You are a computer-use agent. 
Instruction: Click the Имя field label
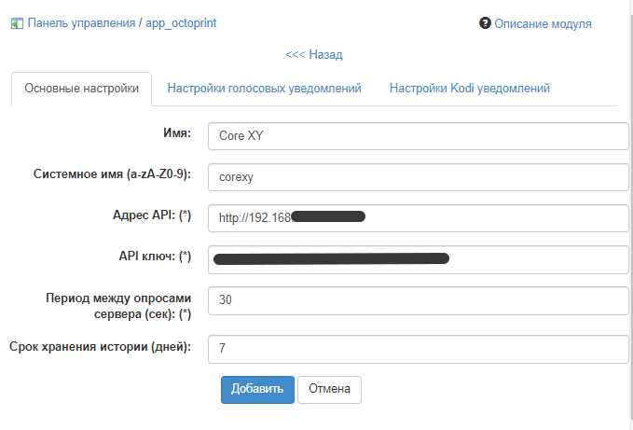(176, 134)
